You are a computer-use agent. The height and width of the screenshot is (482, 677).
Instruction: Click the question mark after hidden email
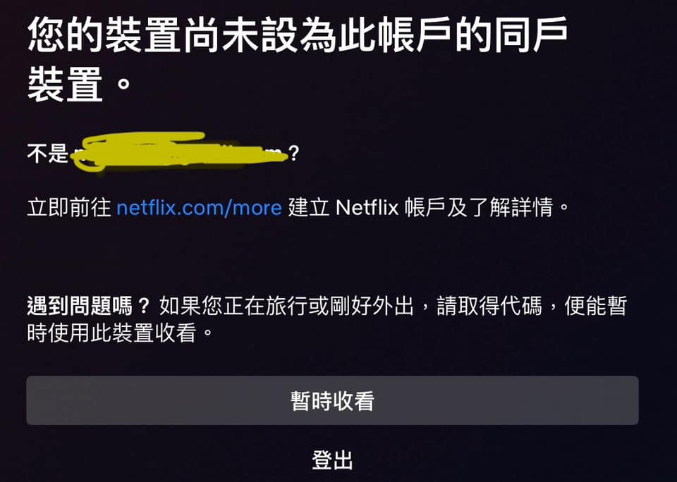coord(293,153)
